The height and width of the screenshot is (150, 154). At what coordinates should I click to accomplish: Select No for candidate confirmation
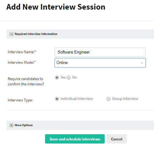pos(69,78)
